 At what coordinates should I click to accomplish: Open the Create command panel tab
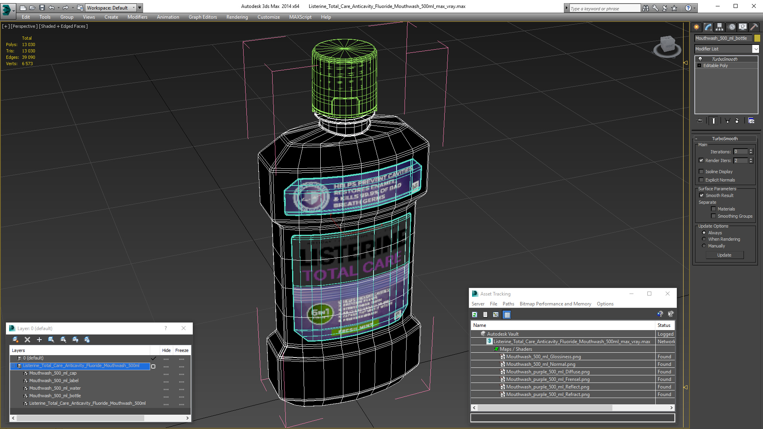[x=697, y=27]
